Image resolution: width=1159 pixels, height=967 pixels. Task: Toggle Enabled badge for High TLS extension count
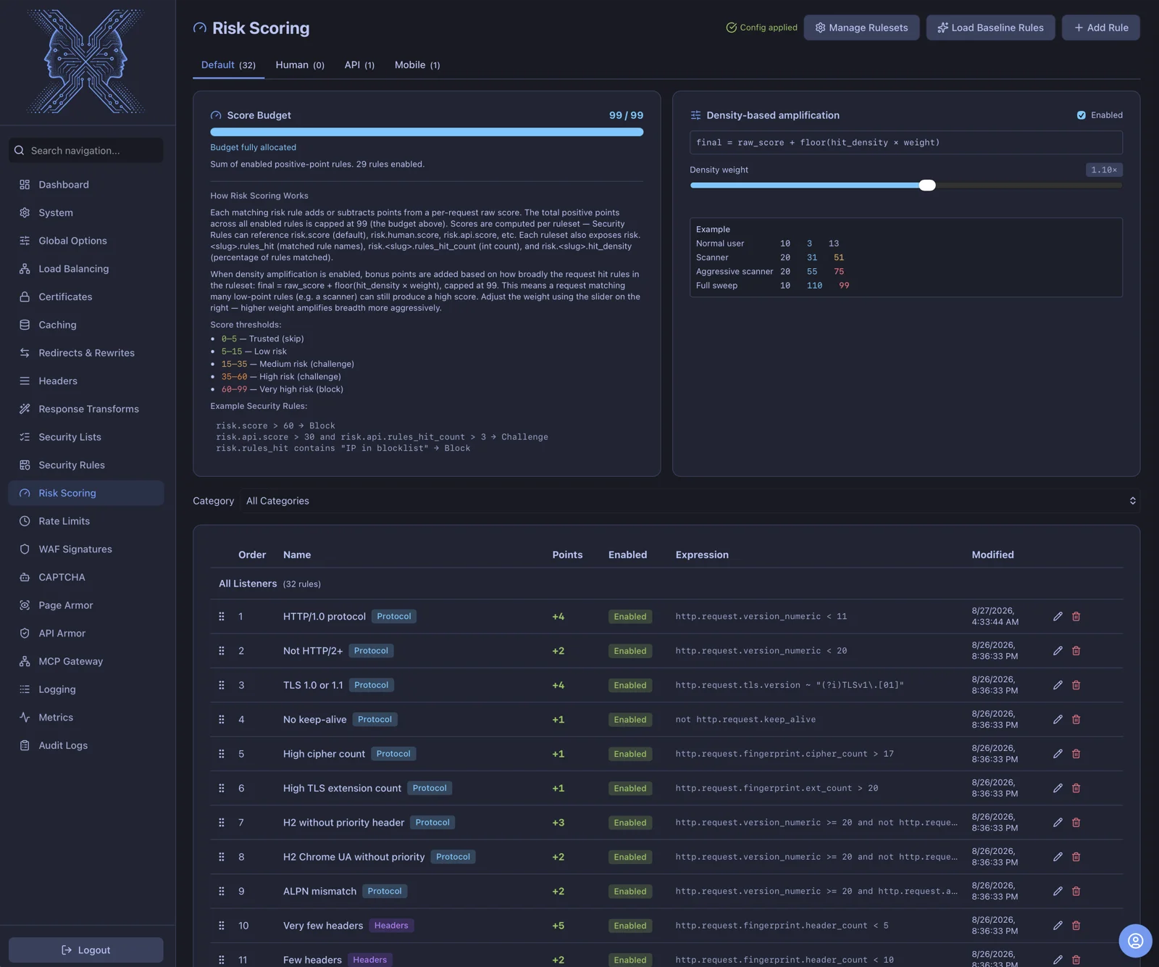point(629,789)
